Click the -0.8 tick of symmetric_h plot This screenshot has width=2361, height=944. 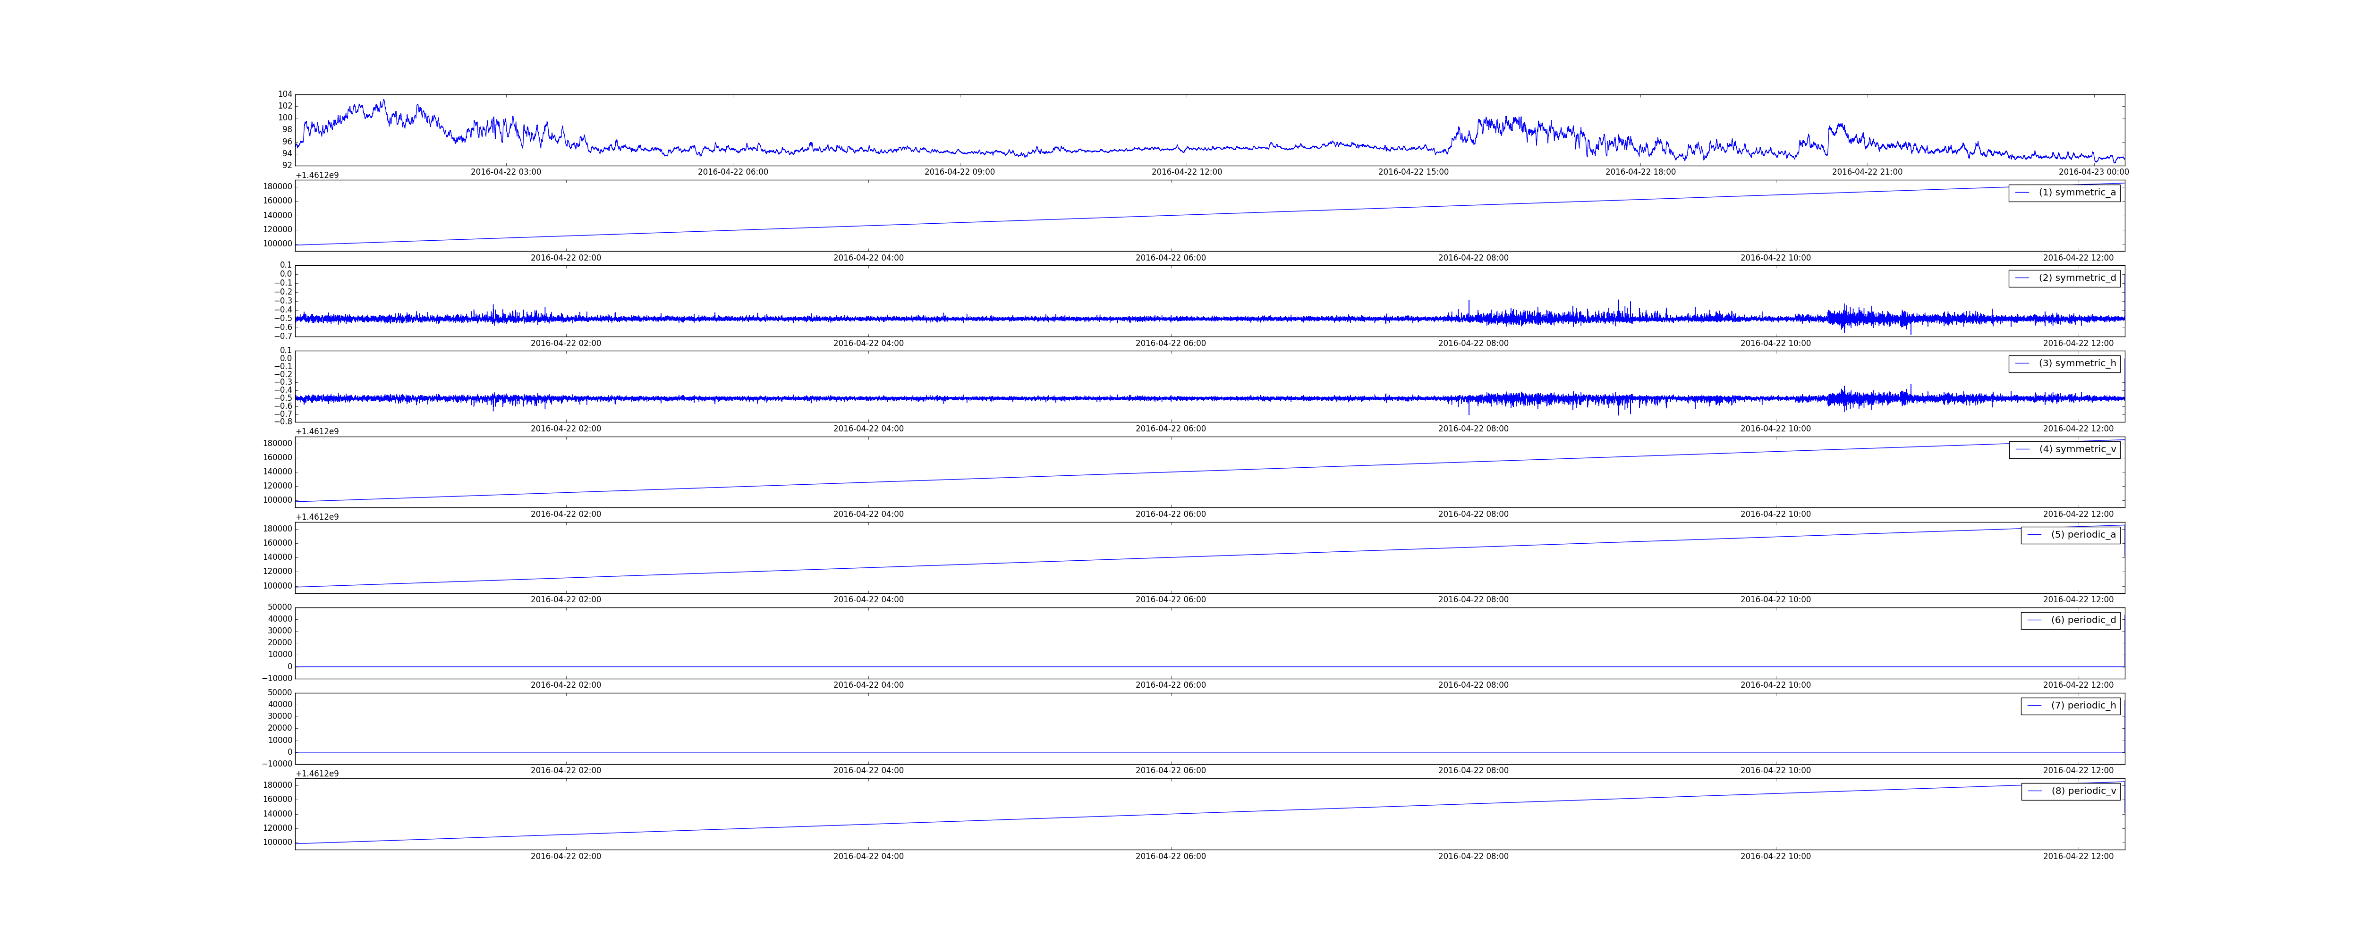click(283, 421)
